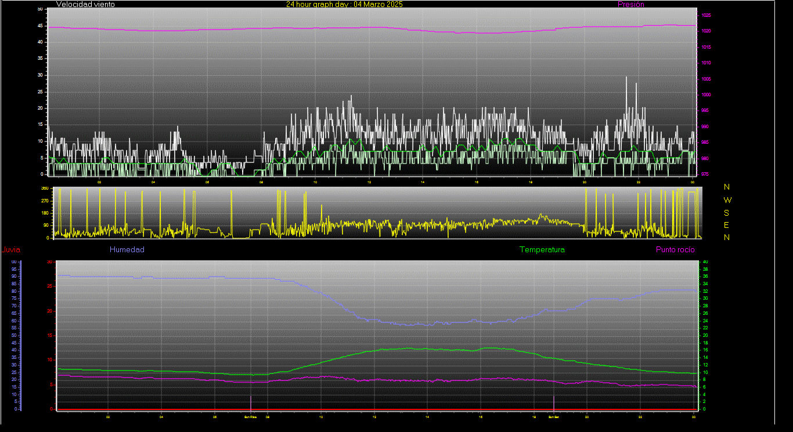Select the Sun Rise vertical marker line

coord(251,402)
